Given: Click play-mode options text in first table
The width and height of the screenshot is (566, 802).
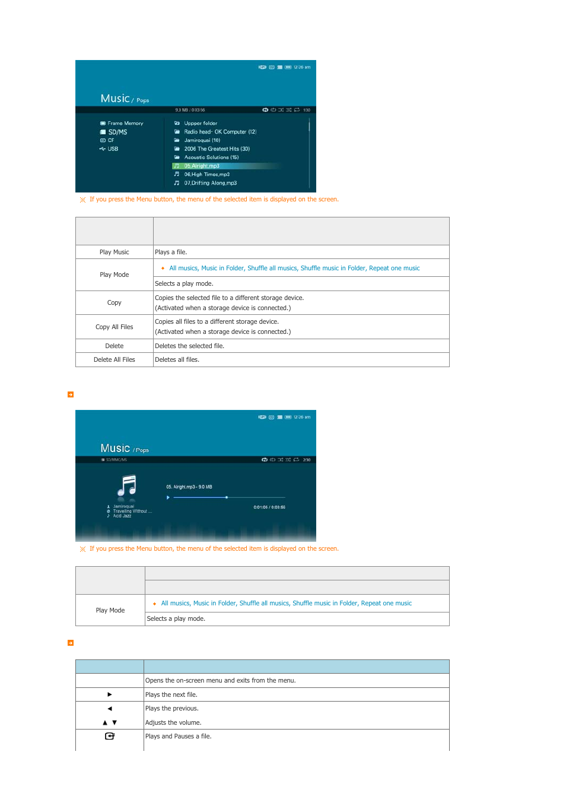Looking at the screenshot, I should point(294,268).
